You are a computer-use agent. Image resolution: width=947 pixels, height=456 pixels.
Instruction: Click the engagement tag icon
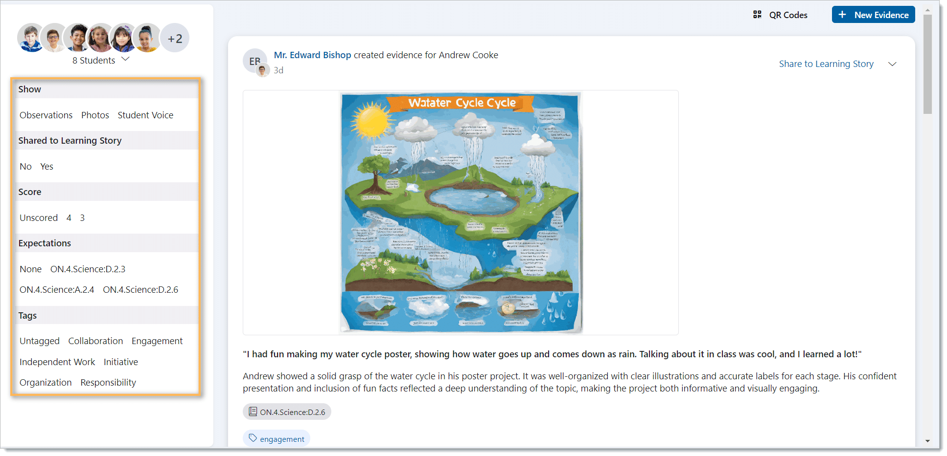tap(253, 438)
